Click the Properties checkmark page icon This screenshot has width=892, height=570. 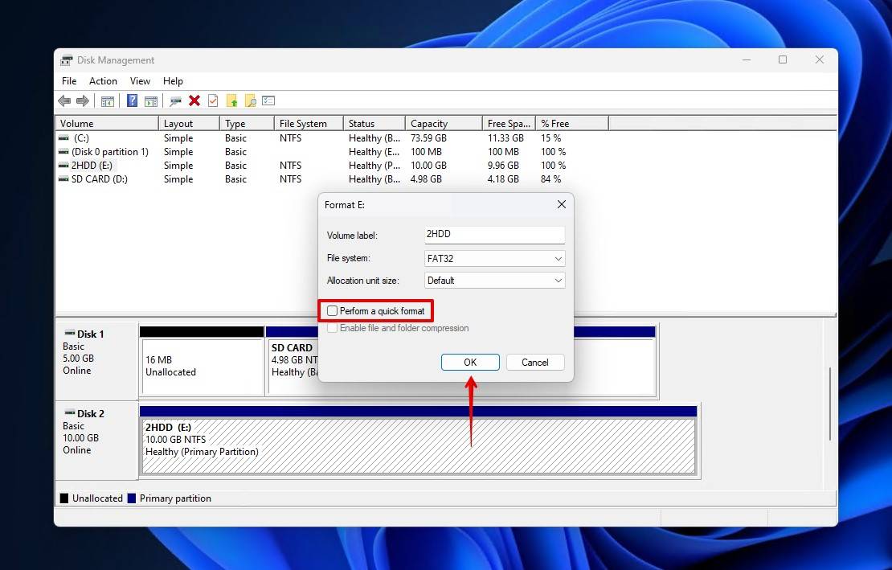coord(213,100)
